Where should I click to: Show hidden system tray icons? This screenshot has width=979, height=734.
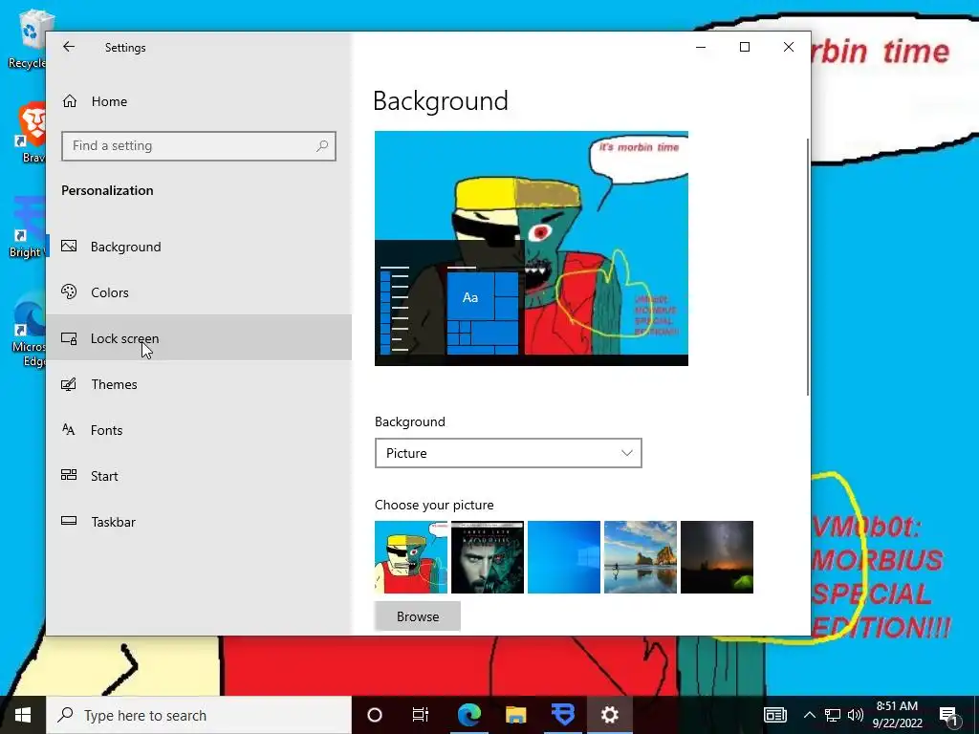[x=809, y=715]
